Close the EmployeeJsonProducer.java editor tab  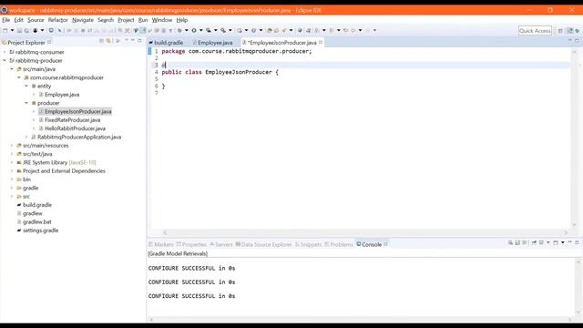tap(321, 43)
